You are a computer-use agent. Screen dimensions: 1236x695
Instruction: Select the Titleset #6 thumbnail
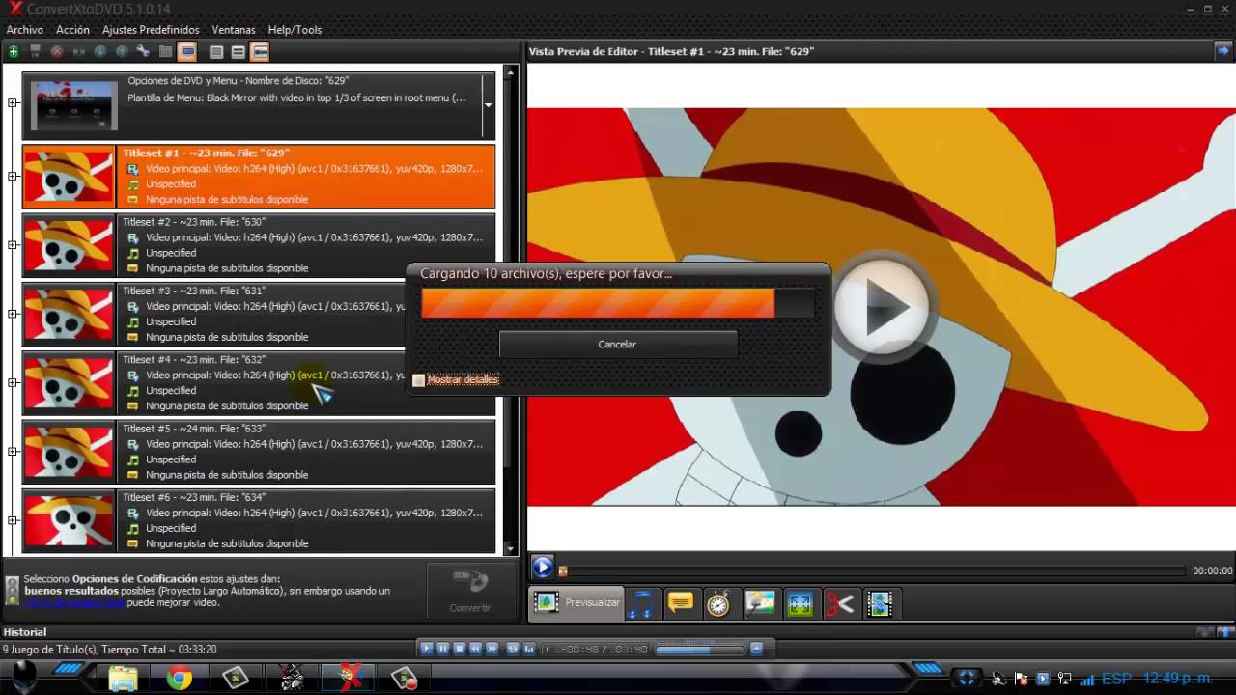coord(69,521)
